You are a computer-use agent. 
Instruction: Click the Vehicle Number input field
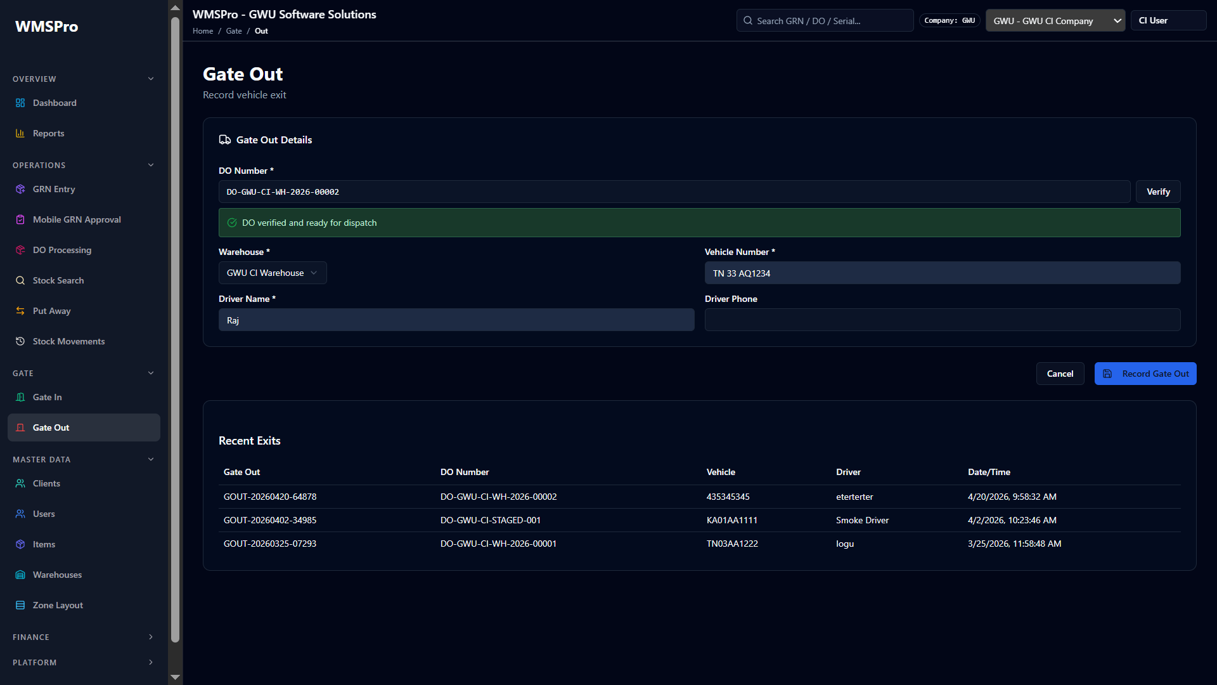pyautogui.click(x=943, y=273)
